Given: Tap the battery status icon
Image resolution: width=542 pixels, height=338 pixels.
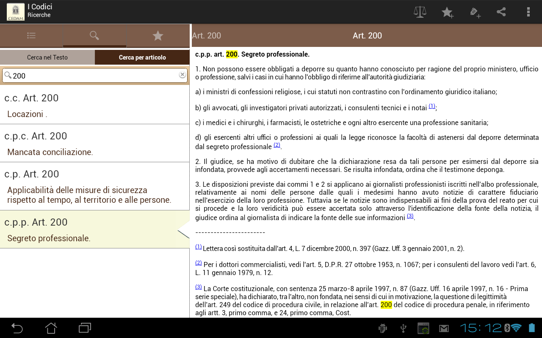Looking at the screenshot, I should [x=532, y=328].
